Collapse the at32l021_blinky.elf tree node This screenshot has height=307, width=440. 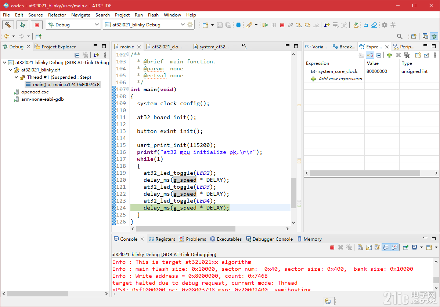click(11, 70)
